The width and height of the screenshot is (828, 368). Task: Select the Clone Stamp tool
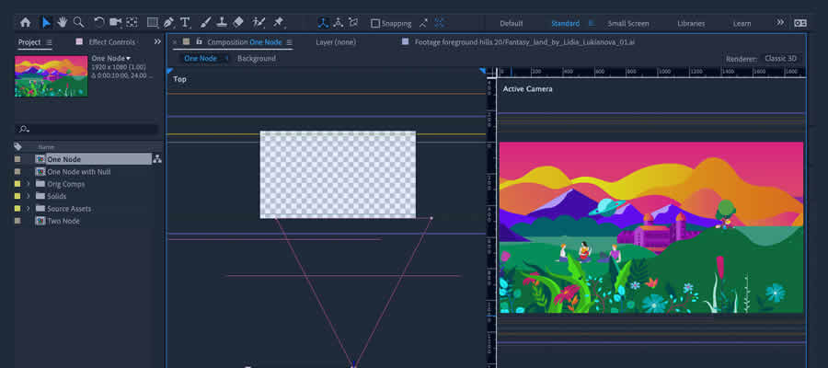[x=222, y=22]
